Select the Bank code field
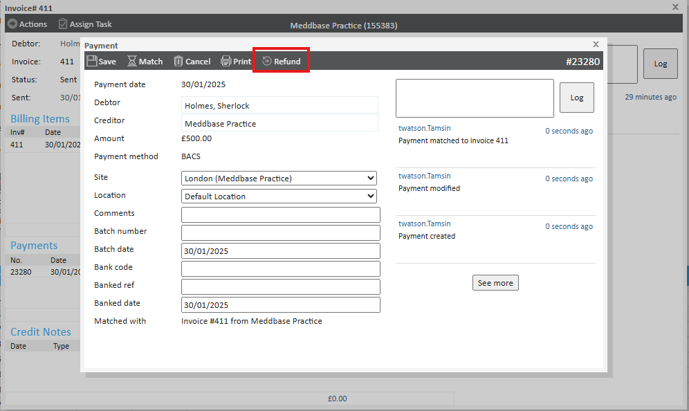The image size is (689, 411). coord(280,268)
